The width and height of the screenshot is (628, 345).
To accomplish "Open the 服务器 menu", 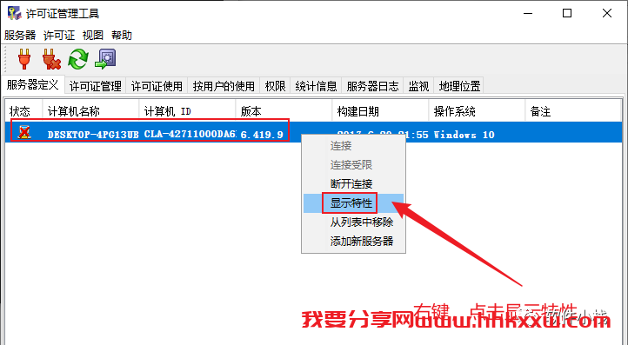I will 20,36.
